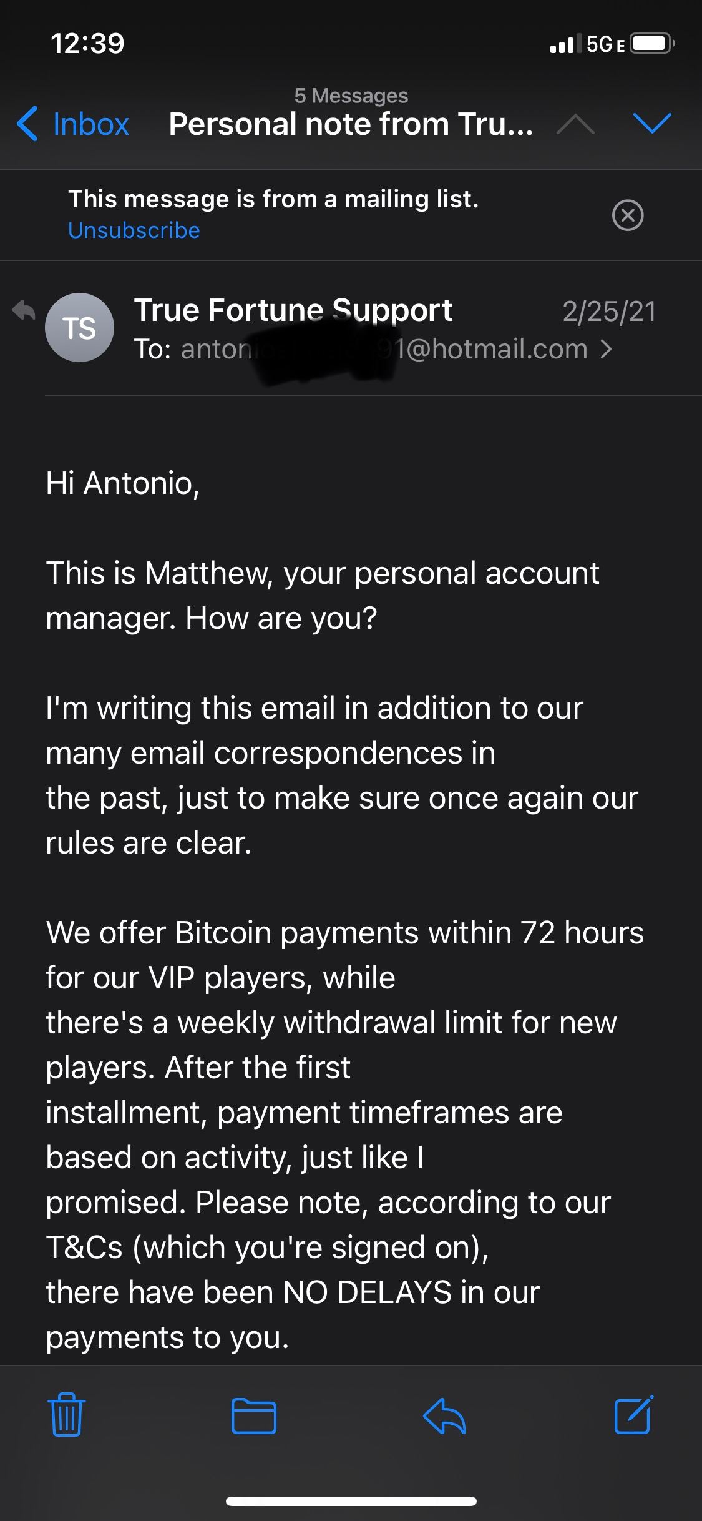Tap the 5 Messages thread count

pos(351,96)
